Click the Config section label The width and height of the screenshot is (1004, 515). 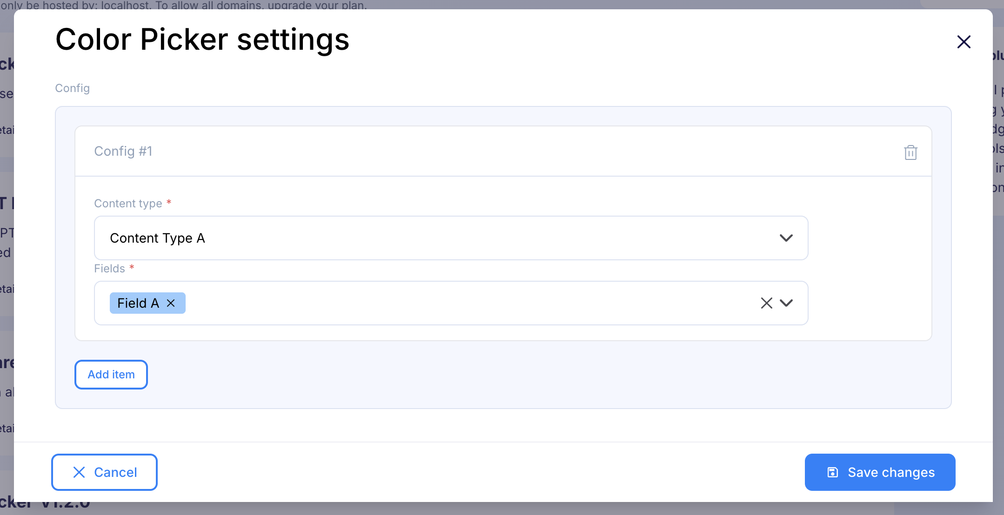[72, 88]
